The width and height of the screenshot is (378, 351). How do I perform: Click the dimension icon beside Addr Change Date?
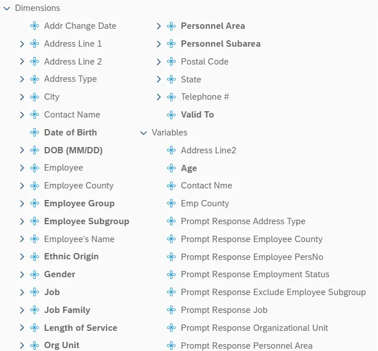(x=35, y=26)
